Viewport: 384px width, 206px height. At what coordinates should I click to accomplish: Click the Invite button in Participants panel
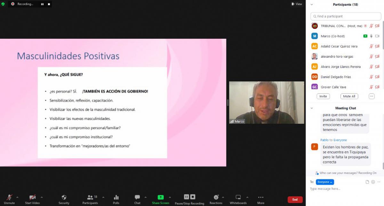click(323, 96)
